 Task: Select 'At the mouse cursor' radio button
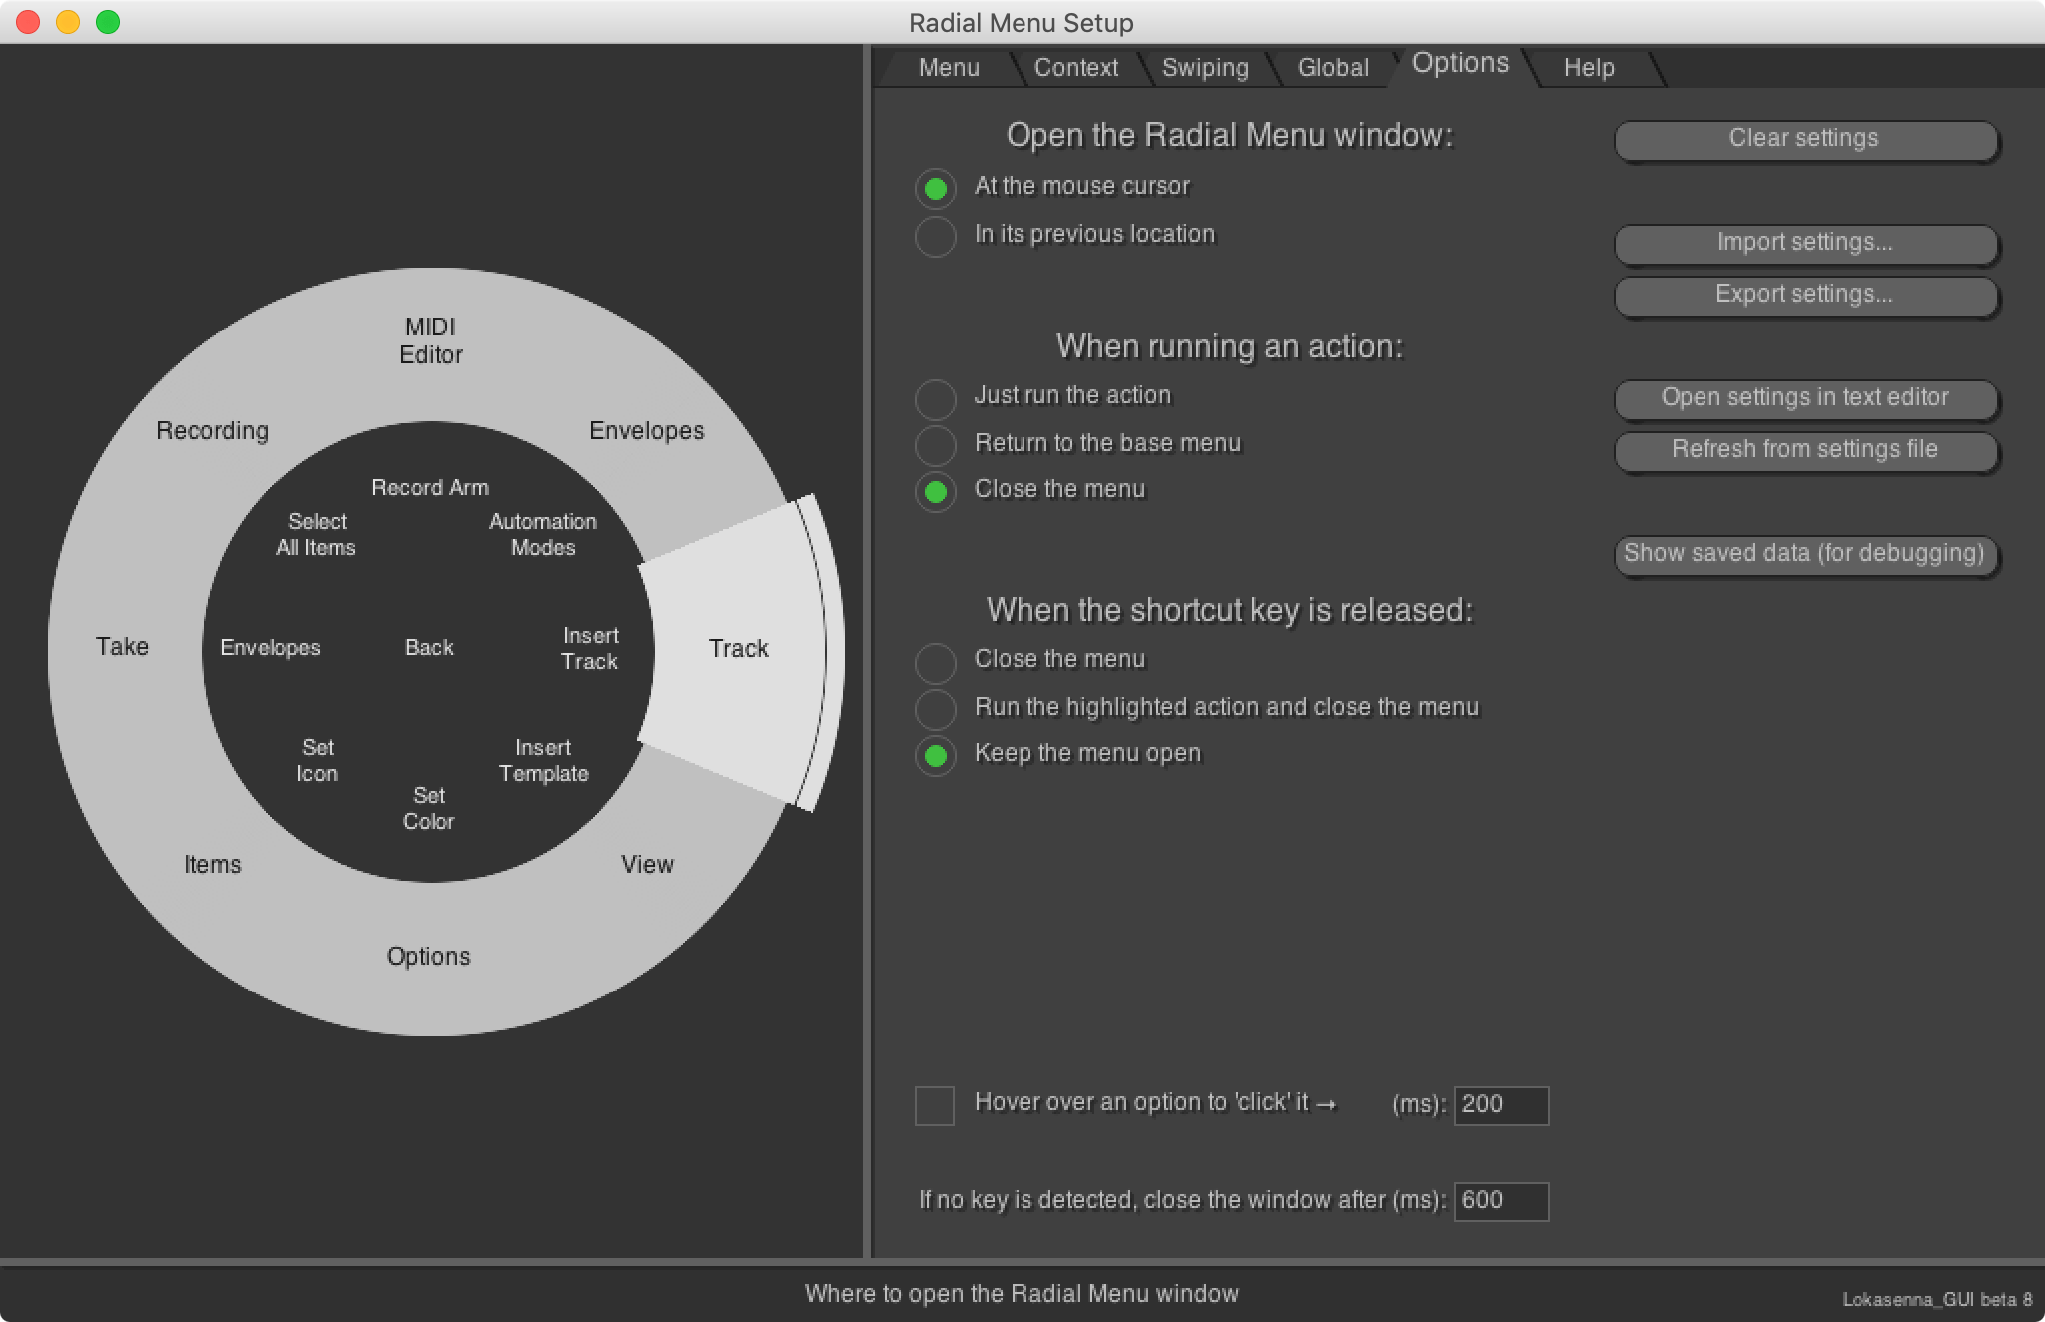click(x=936, y=185)
